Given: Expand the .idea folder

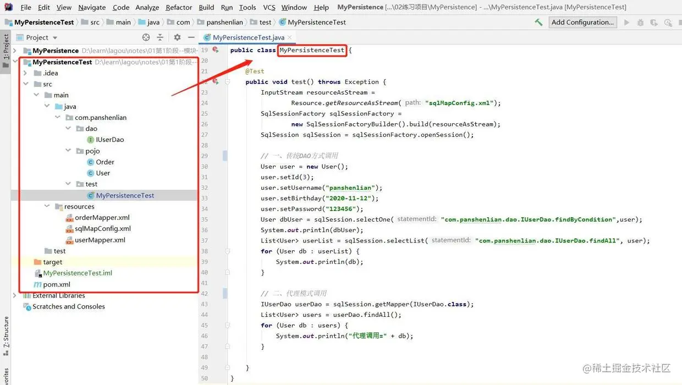Looking at the screenshot, I should click(25, 73).
